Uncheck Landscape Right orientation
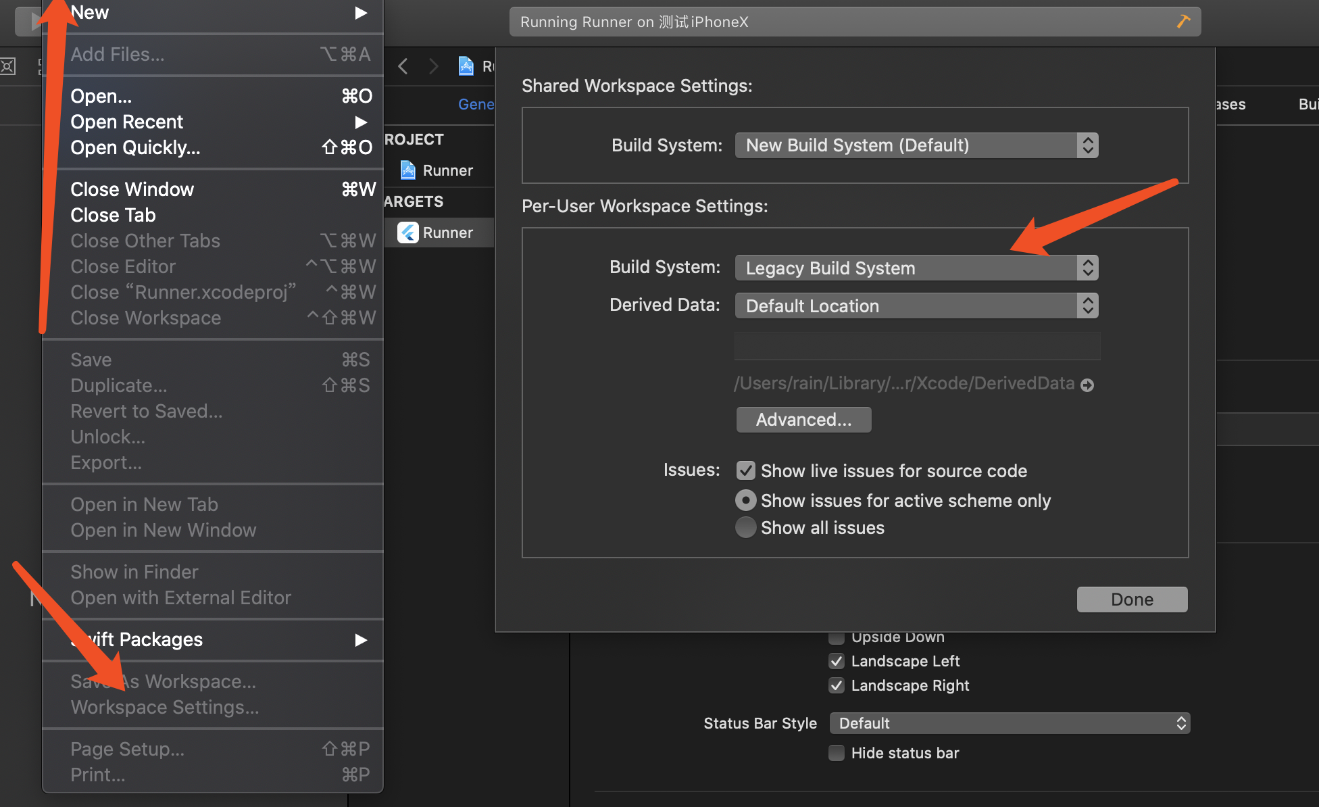The image size is (1319, 807). [x=837, y=685]
